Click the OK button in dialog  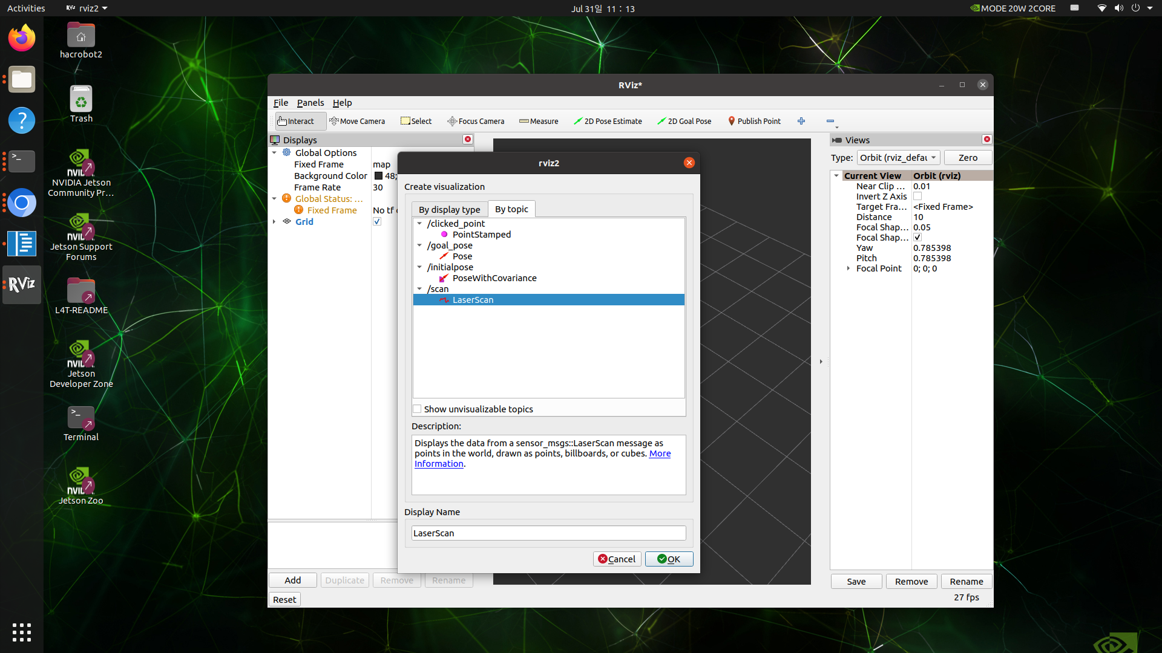(669, 559)
